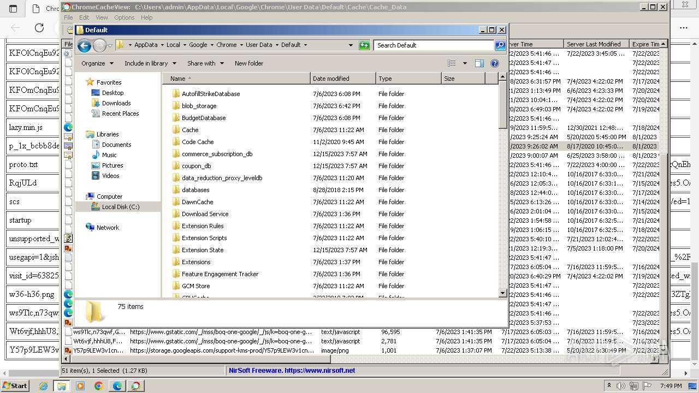This screenshot has height=393, width=699.
Task: Click the Explorer Forward navigation button
Action: pos(99,45)
